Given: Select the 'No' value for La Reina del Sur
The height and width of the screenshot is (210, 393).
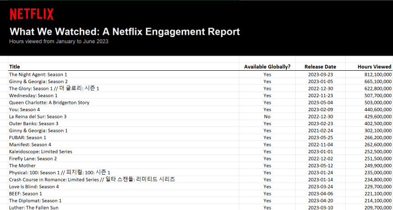Looking at the screenshot, I should [267, 117].
